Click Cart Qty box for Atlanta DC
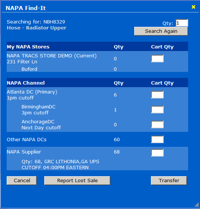The height and width of the screenshot is (209, 200). [157, 95]
